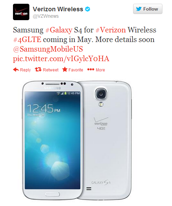The image size is (172, 206).
Task: Click the retweet arrows icon
Action: click(x=38, y=69)
